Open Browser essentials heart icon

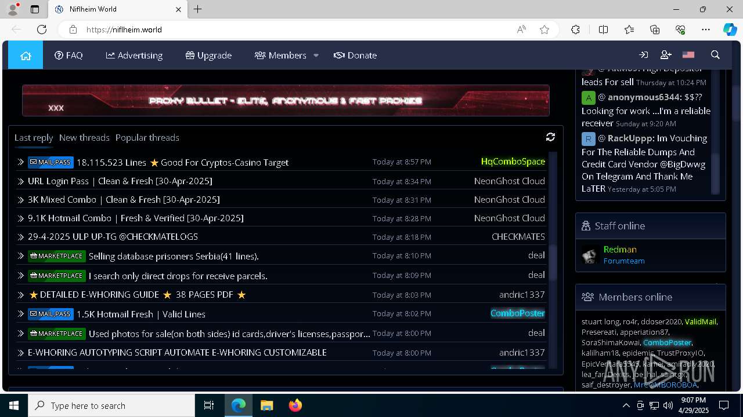[x=680, y=30]
